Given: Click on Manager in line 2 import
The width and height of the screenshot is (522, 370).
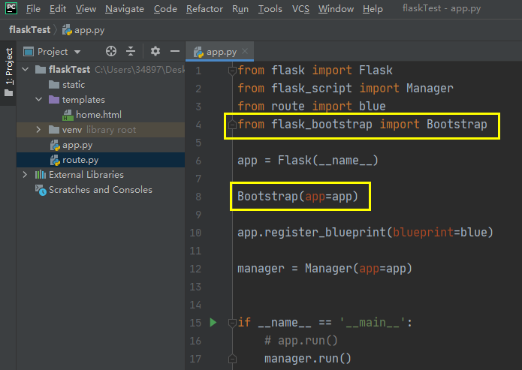Looking at the screenshot, I should 430,89.
